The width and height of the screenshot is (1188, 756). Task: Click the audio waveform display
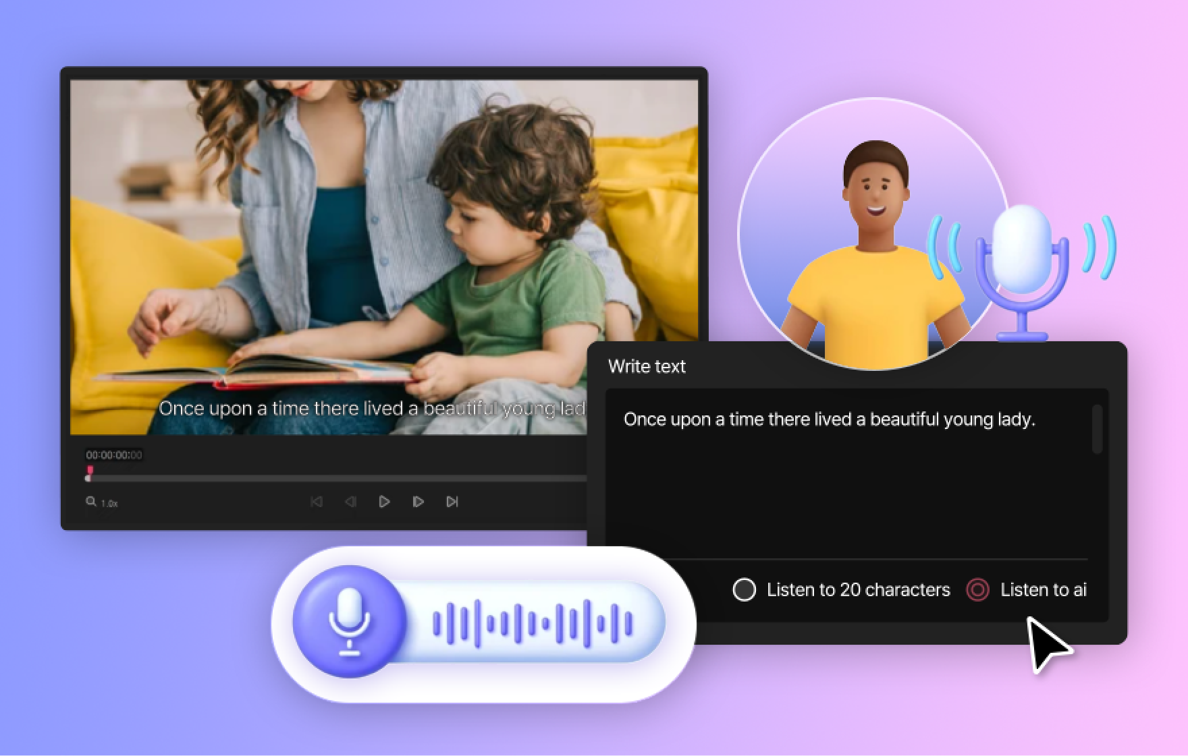click(532, 622)
